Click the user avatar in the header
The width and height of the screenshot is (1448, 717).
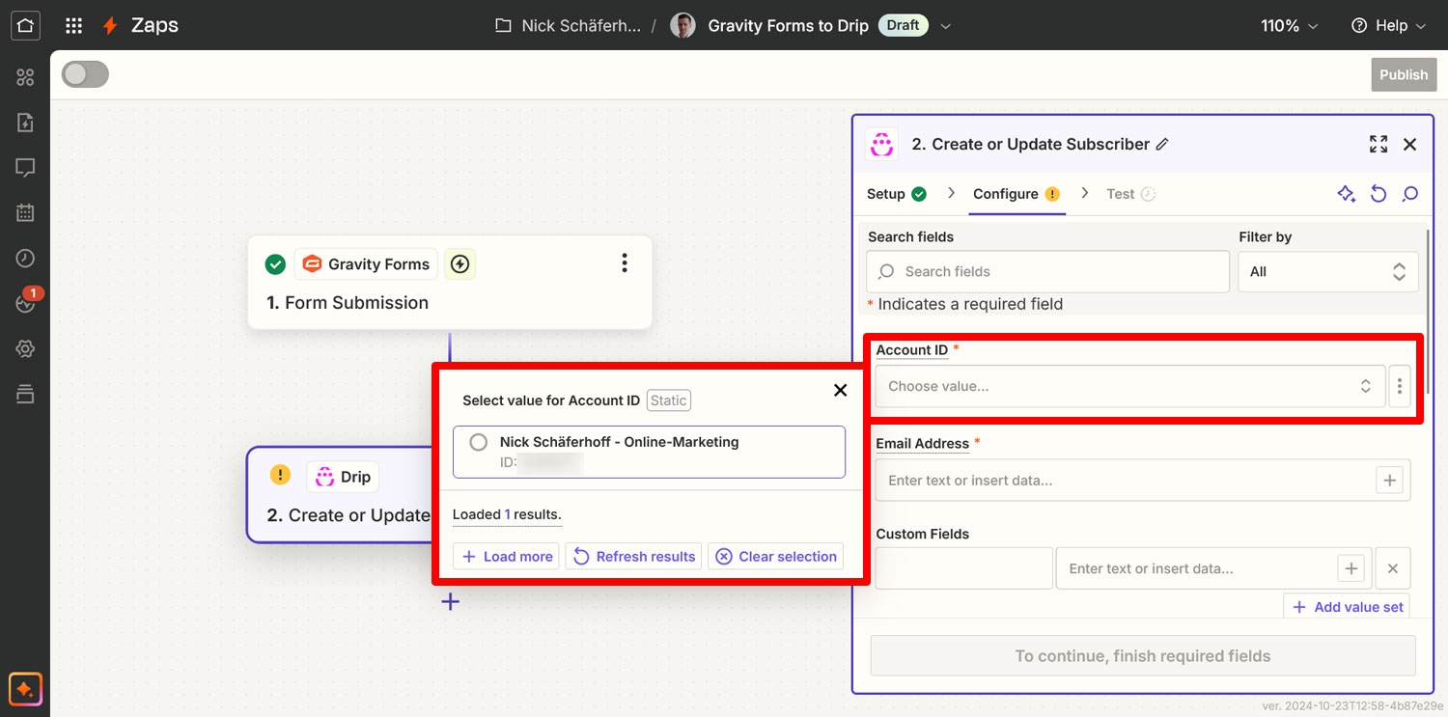(682, 26)
